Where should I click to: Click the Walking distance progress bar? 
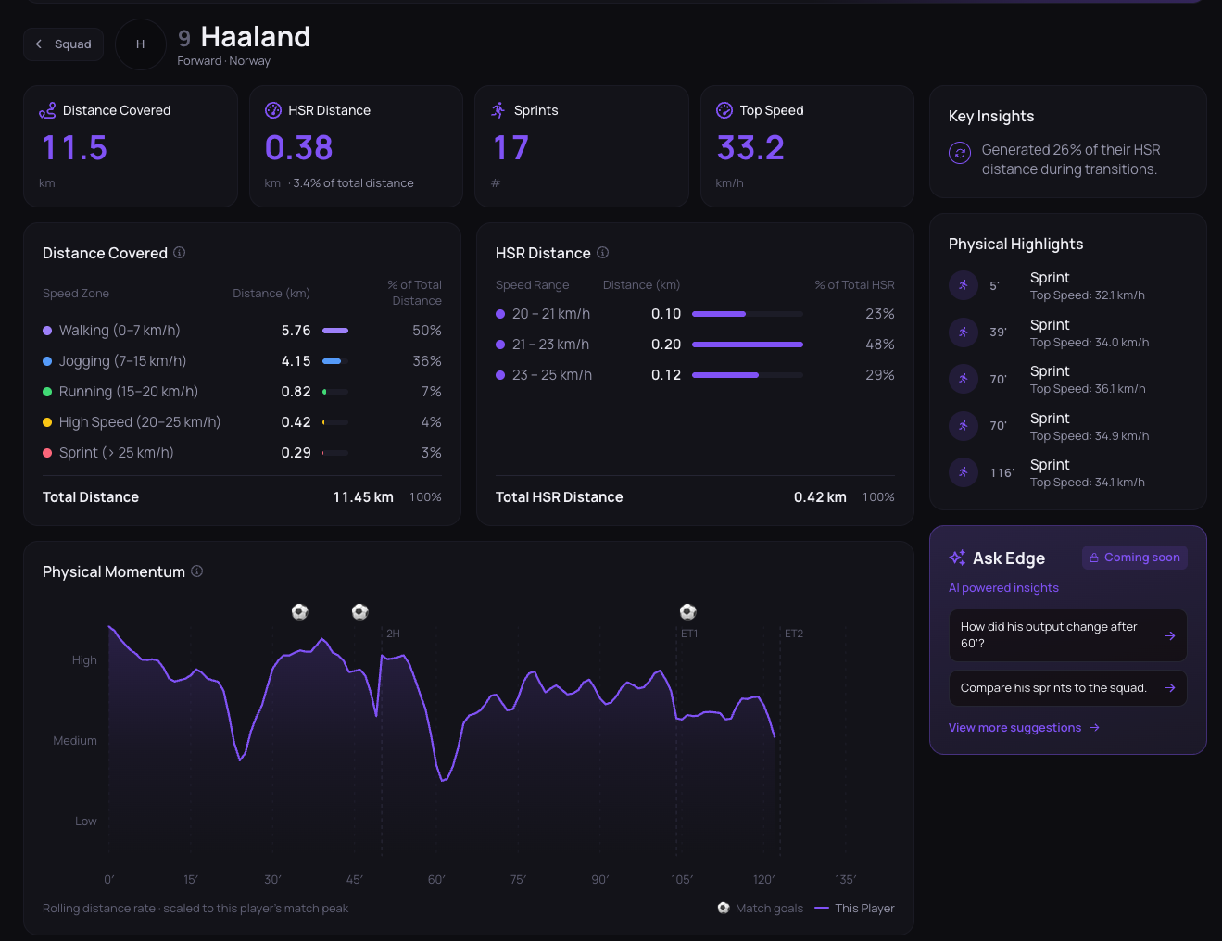click(x=335, y=331)
